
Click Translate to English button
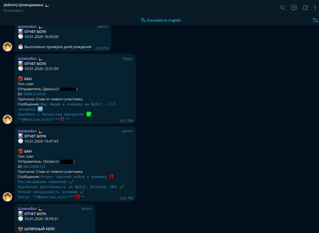163,20
